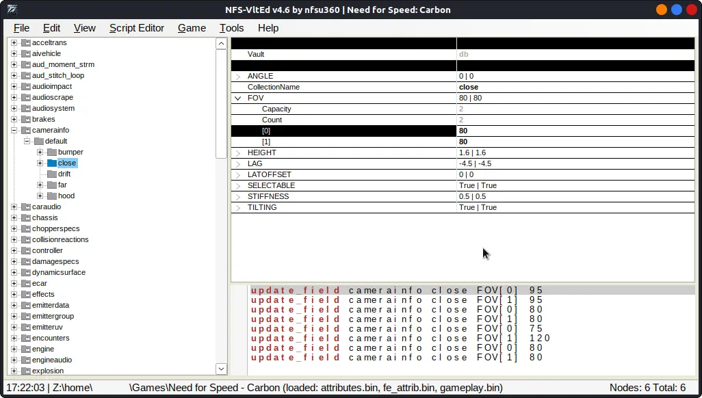Image resolution: width=702 pixels, height=398 pixels.
Task: Edit the FOV [0] value 80
Action: [575, 131]
